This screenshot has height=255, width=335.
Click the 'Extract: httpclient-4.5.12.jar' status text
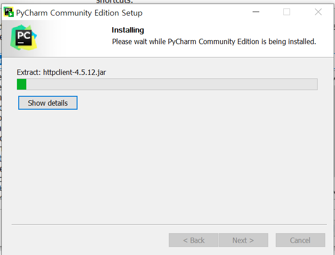click(61, 73)
